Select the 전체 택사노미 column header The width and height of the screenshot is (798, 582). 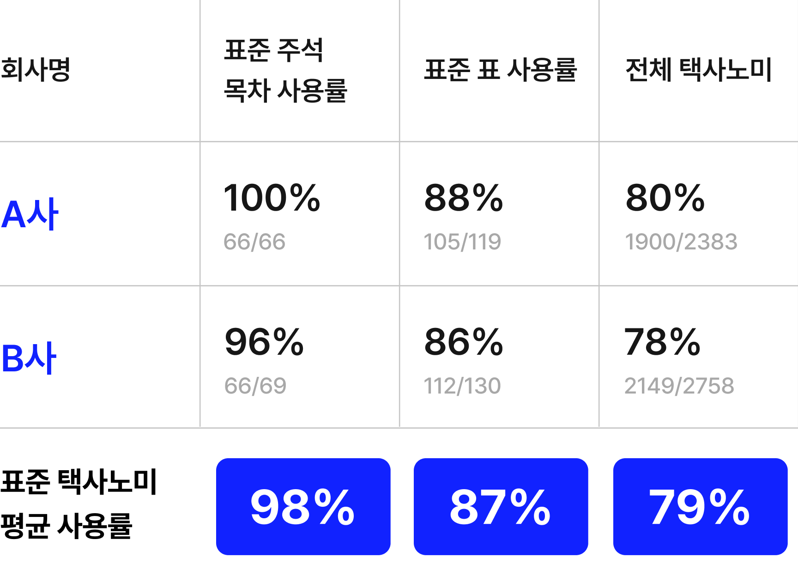(698, 70)
